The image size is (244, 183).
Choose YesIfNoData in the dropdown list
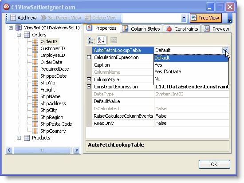tap(191, 72)
